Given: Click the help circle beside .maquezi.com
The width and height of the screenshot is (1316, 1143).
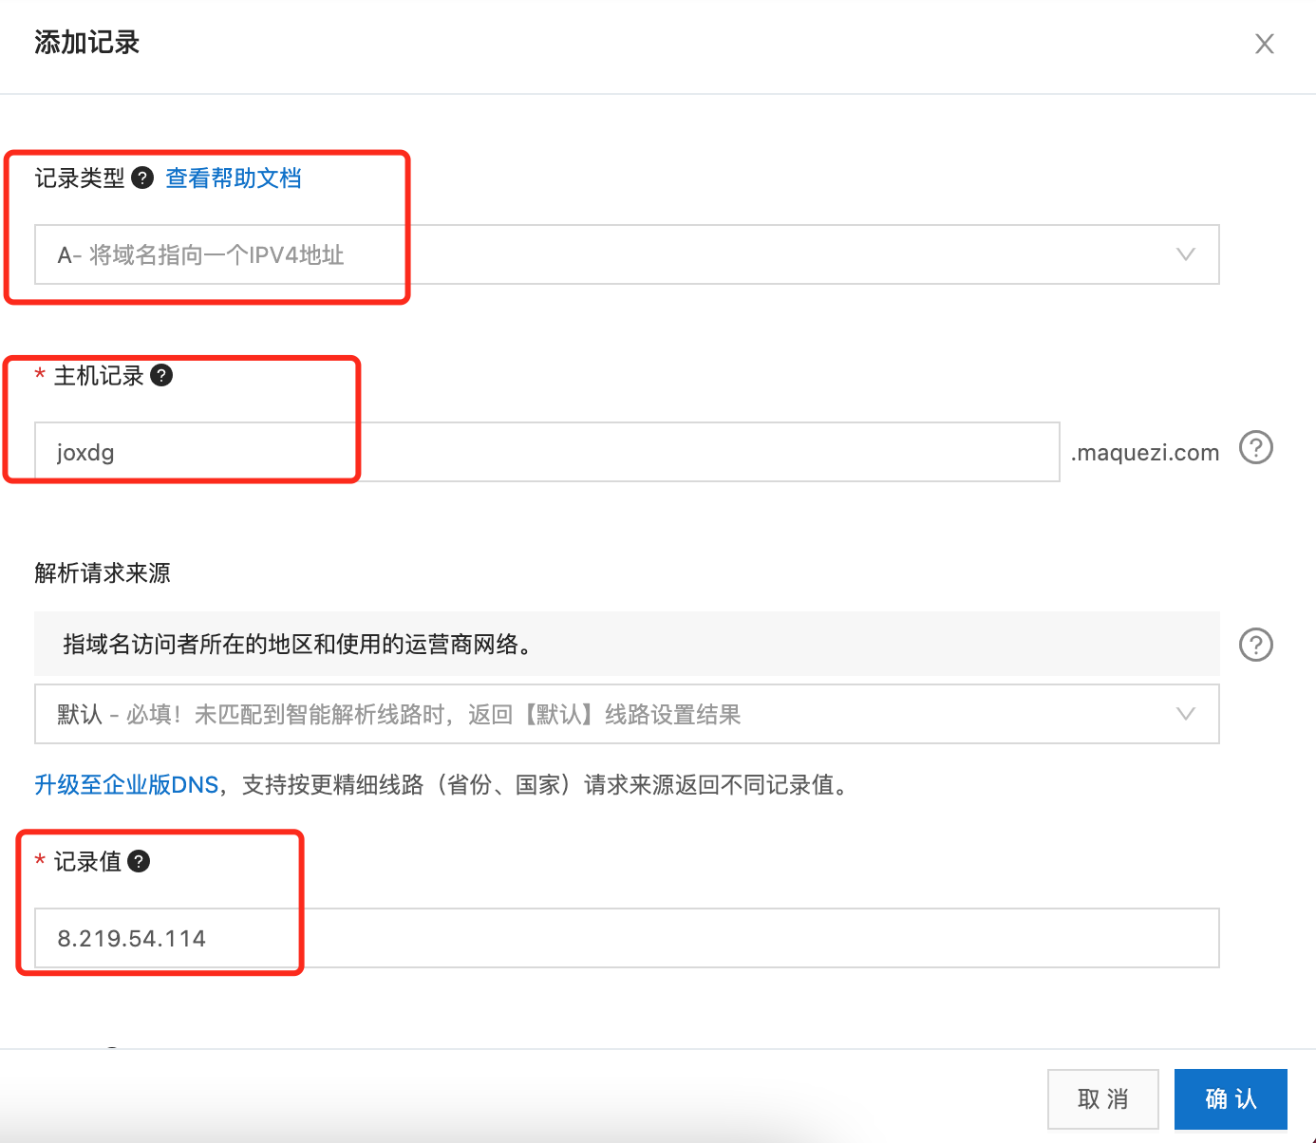Looking at the screenshot, I should tap(1256, 447).
